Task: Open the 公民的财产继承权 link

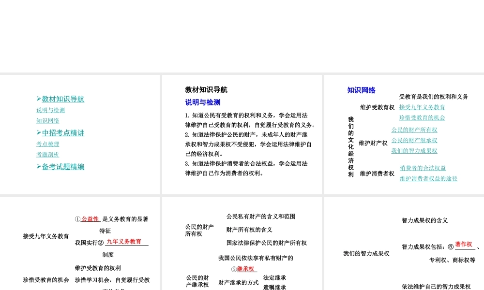Action: click(x=414, y=140)
